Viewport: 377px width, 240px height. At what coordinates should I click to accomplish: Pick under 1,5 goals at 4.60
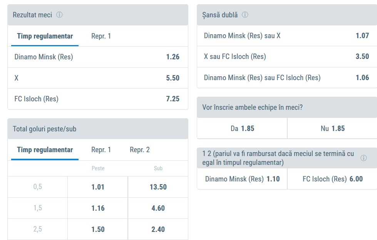[158, 208]
